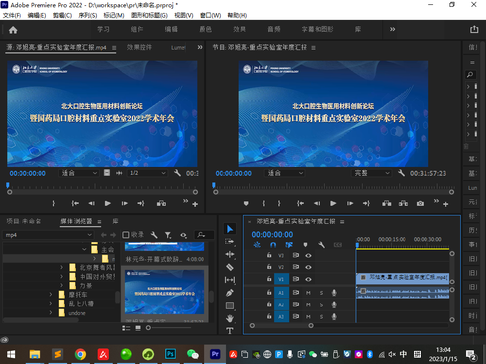Click Lift button in Program monitor
Screen dimensions: 486x364
[386, 203]
